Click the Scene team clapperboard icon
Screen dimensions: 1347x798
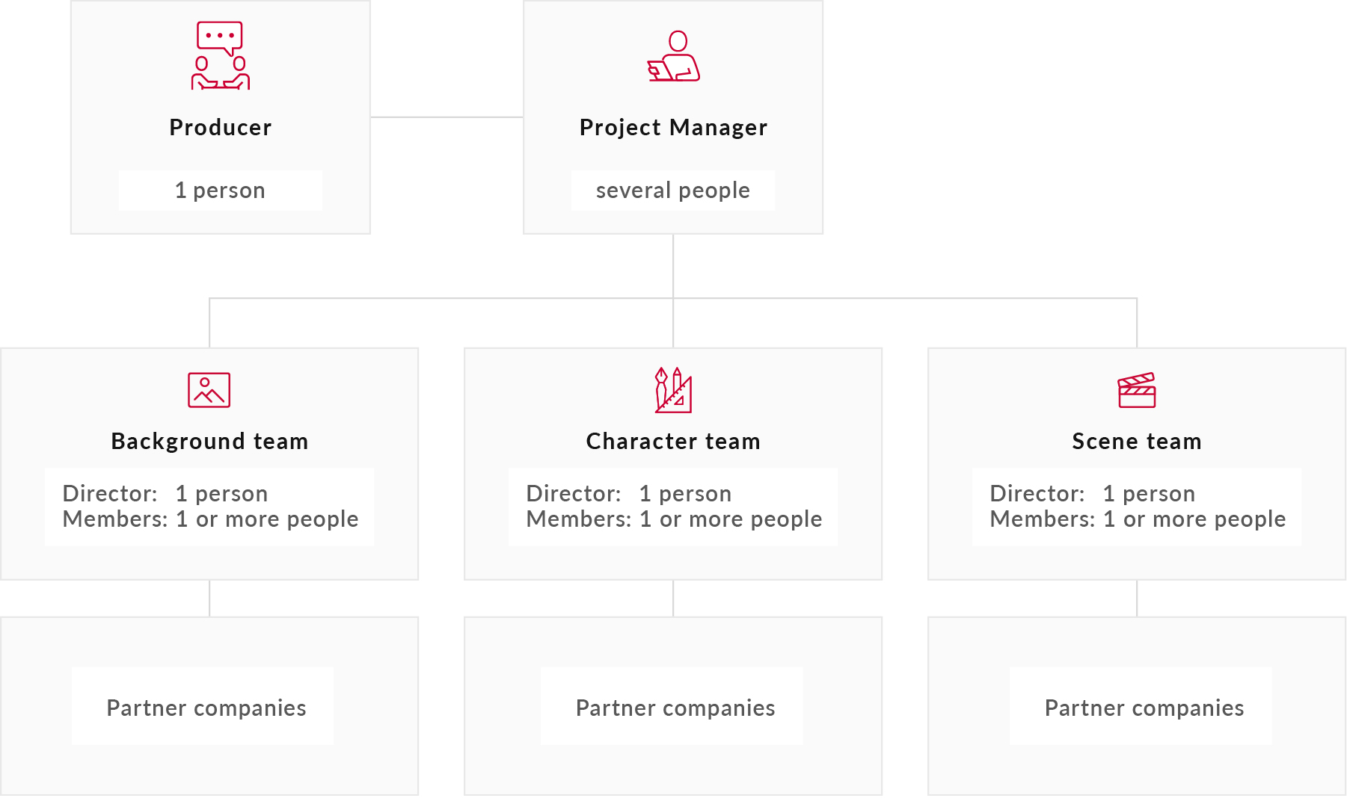1137,390
